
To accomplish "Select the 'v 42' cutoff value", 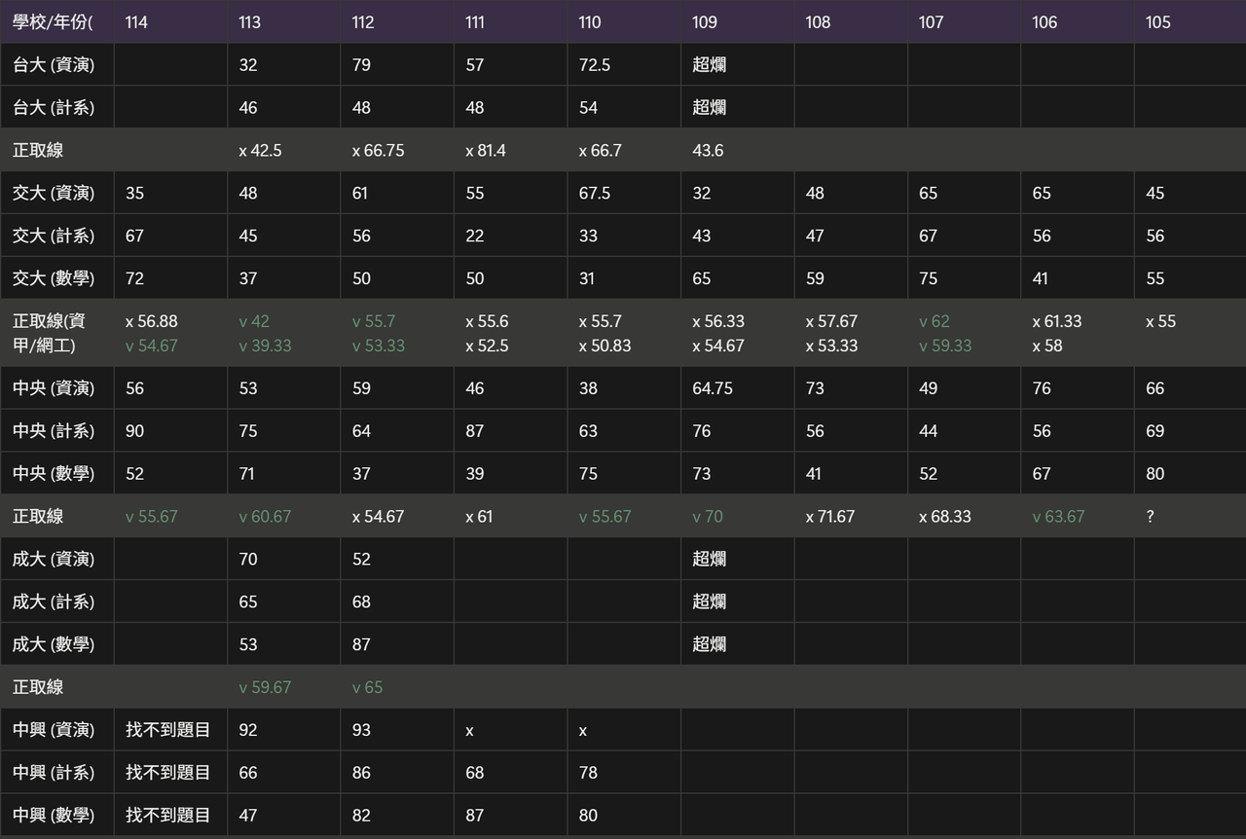I will [254, 321].
